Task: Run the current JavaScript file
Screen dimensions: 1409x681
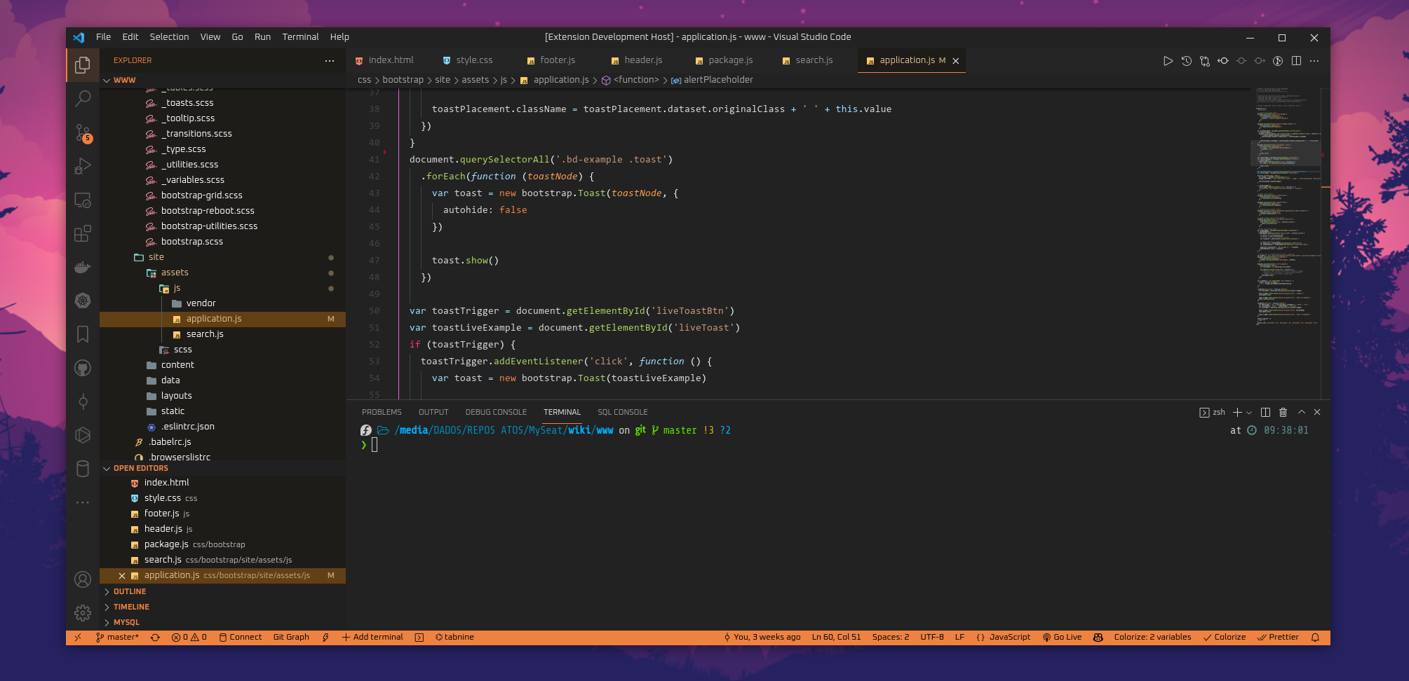Action: (x=1168, y=61)
